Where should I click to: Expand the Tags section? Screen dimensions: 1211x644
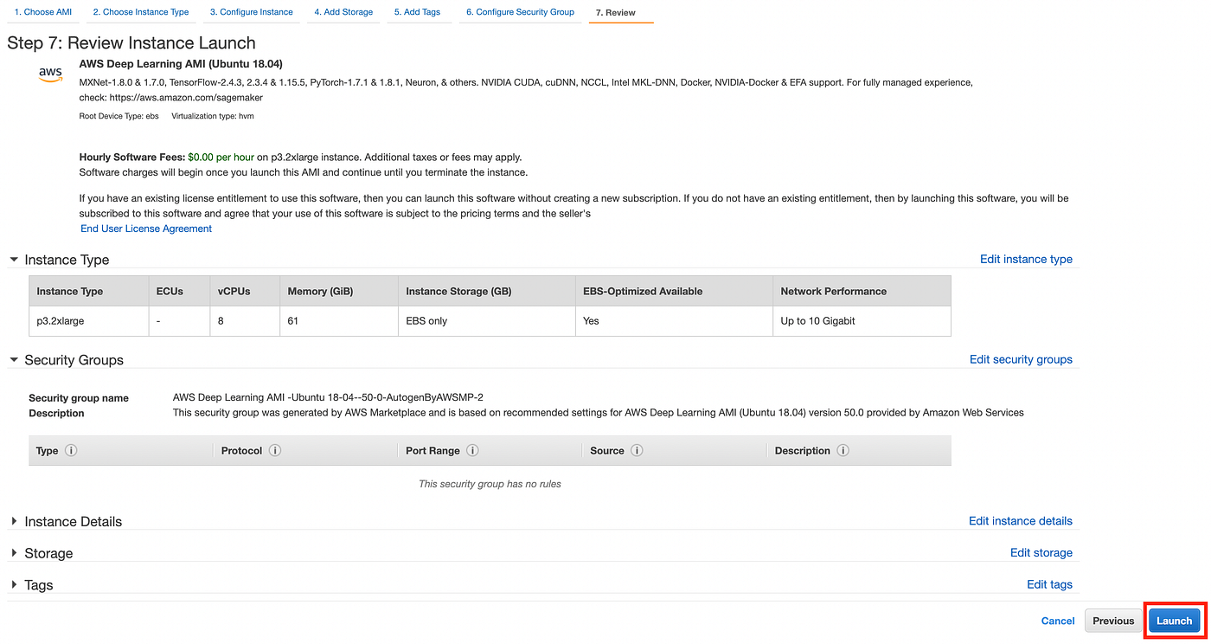tap(14, 585)
